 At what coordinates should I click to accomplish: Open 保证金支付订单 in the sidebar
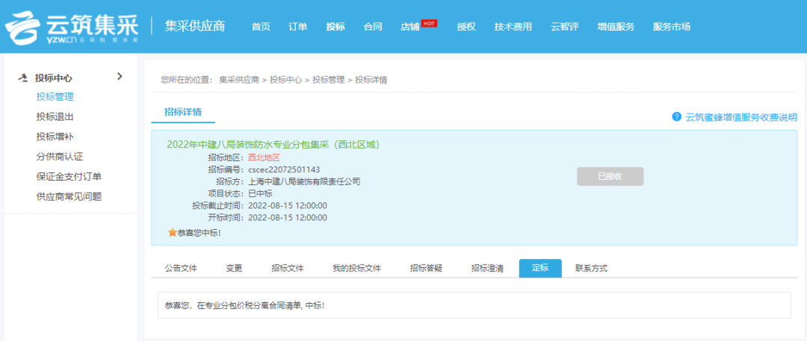pos(69,177)
